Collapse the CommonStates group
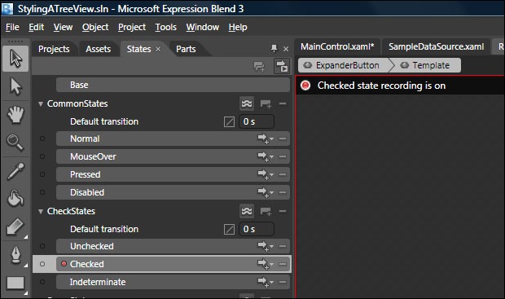Image resolution: width=505 pixels, height=299 pixels. pos(41,103)
